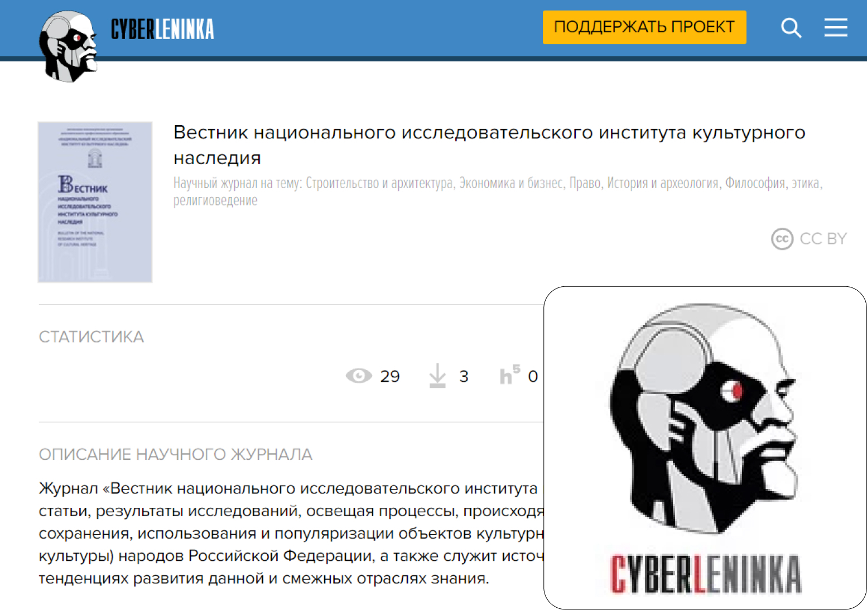Click the СТАТИСТИКА section heading

tap(91, 337)
